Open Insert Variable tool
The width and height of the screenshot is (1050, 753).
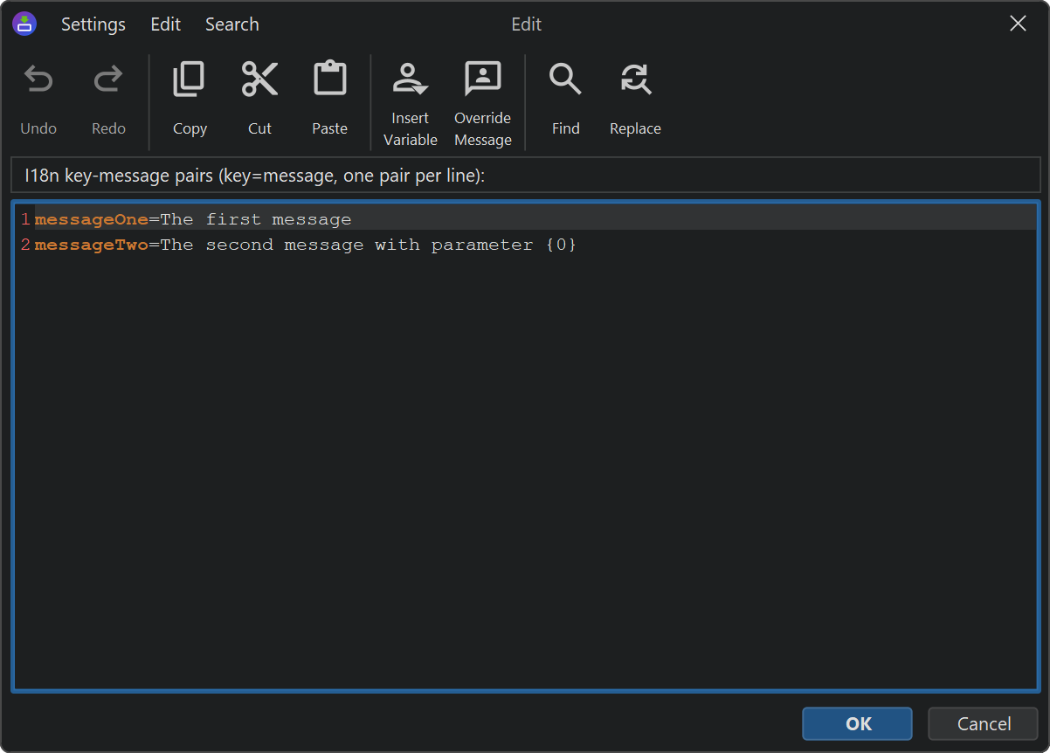[410, 80]
